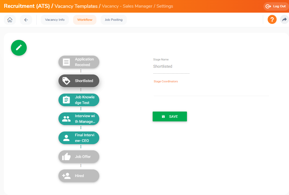Select the Shortlisted stage pill

[x=79, y=81]
